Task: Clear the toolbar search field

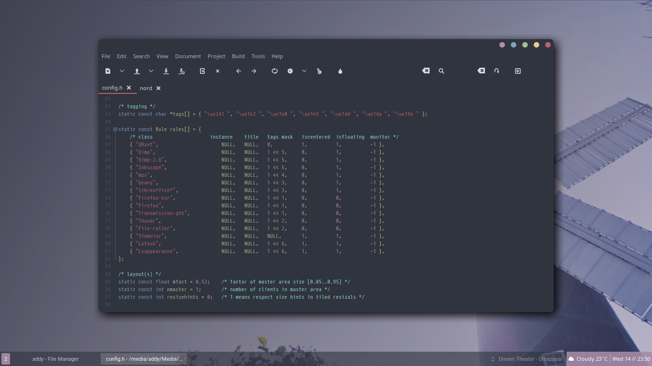Action: point(426,71)
